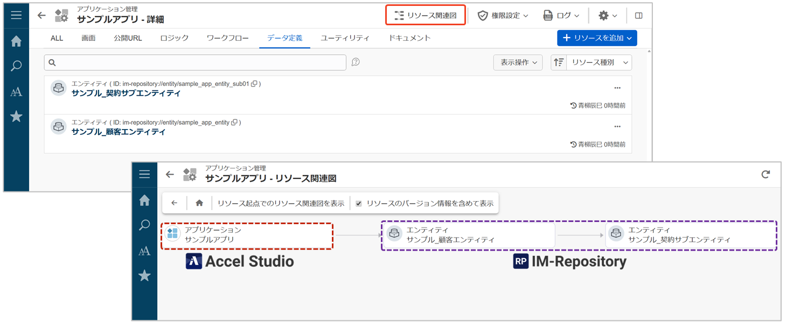The image size is (786, 322).
Task: Switch to the ワークフロー tab
Action: click(227, 38)
